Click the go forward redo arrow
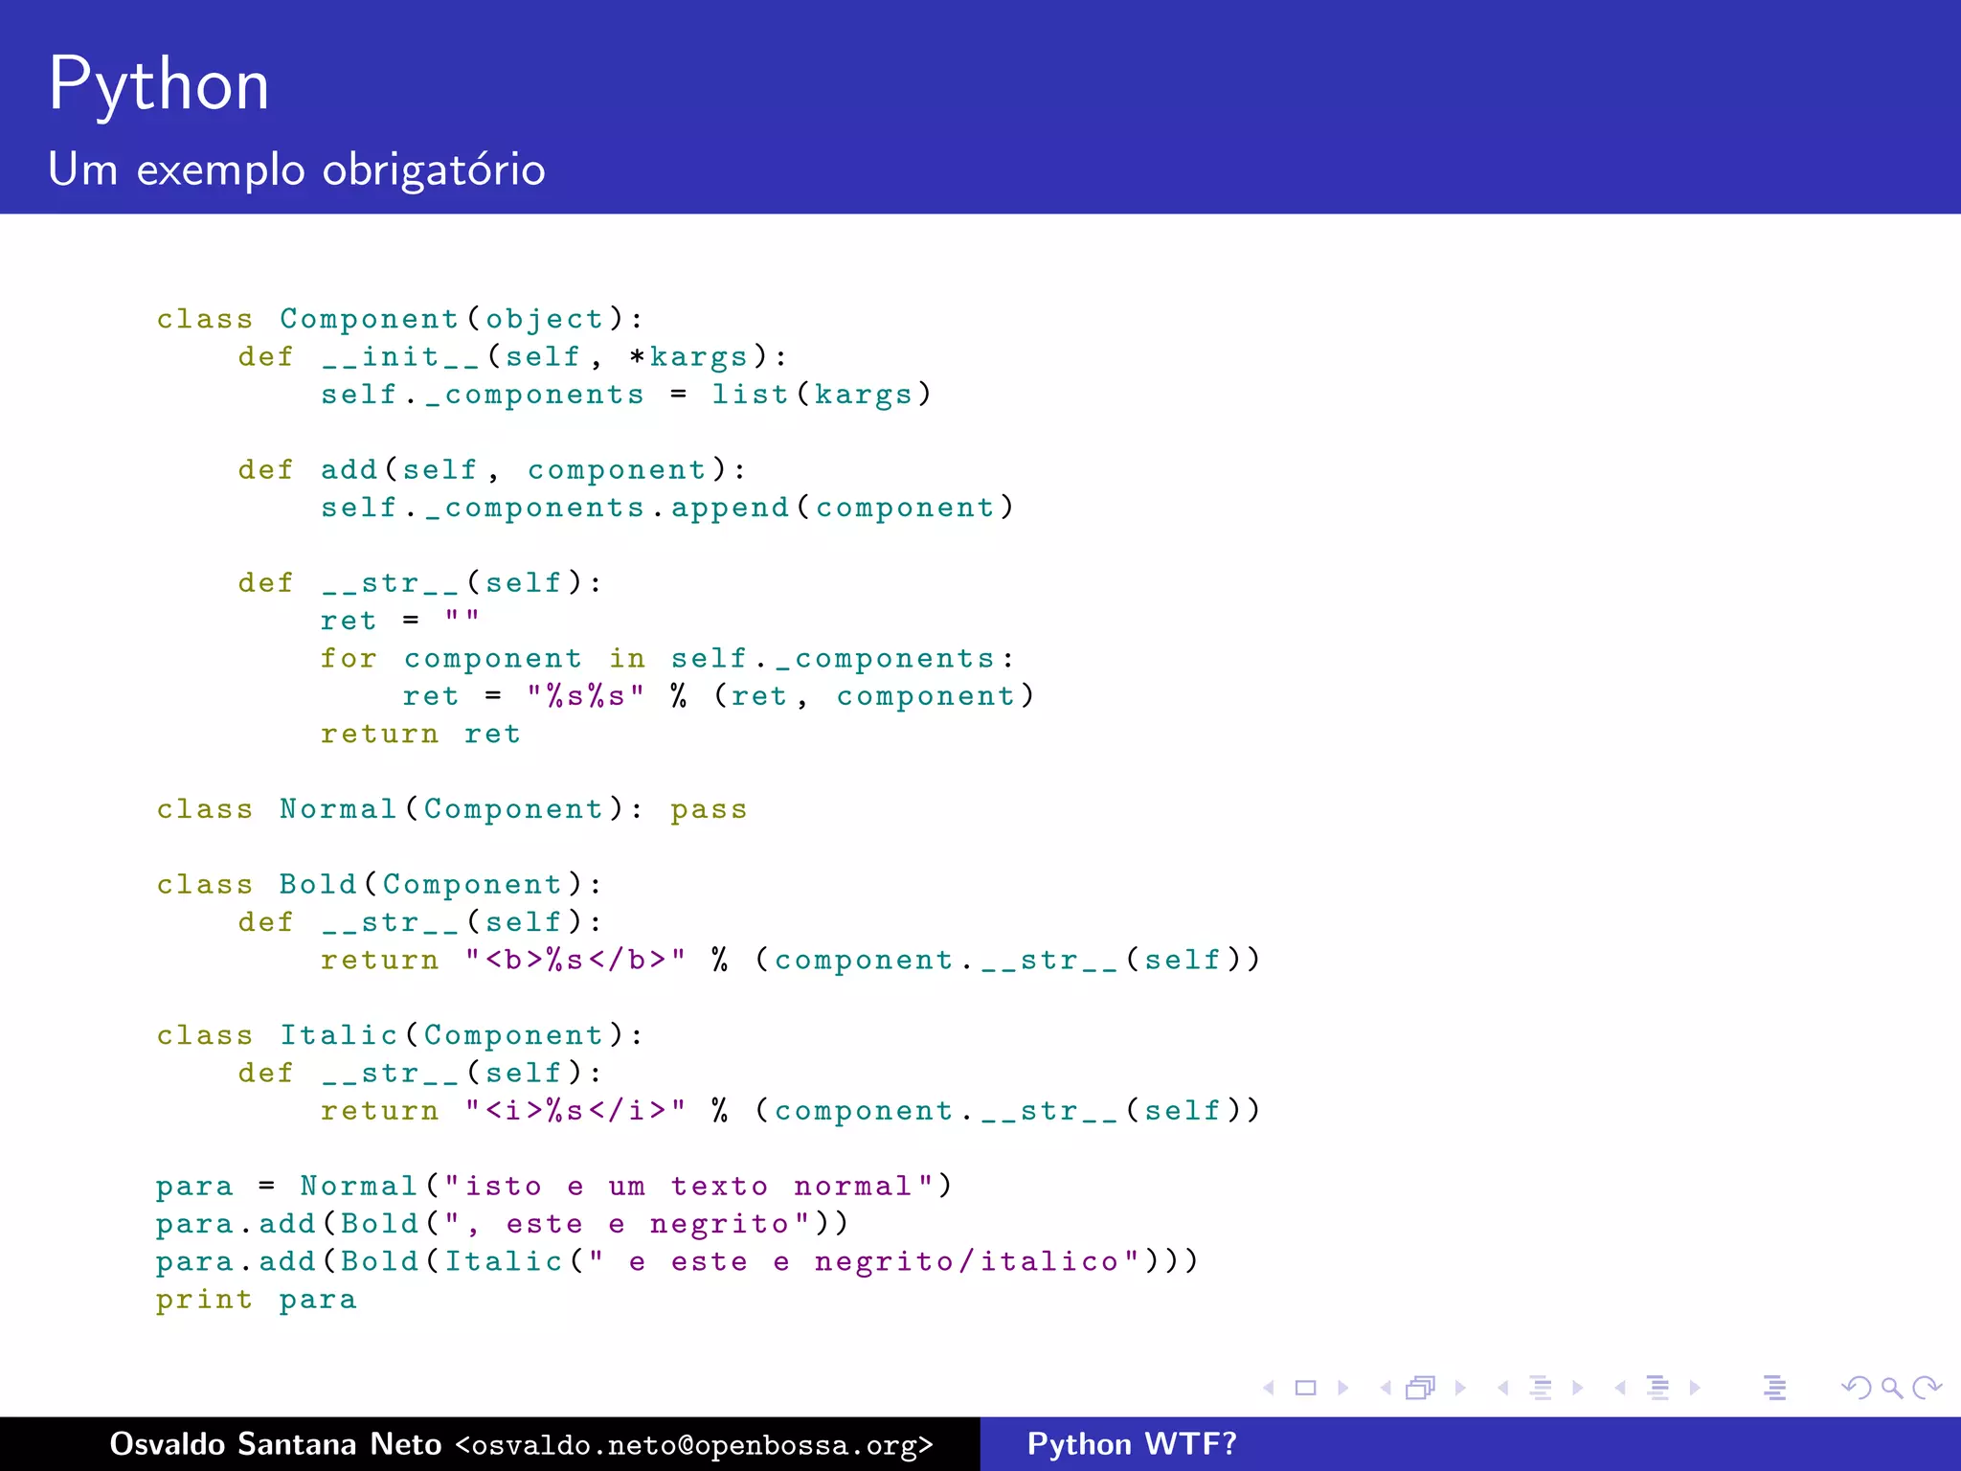The width and height of the screenshot is (1961, 1471). point(1927,1388)
